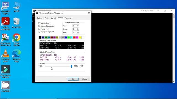The height and width of the screenshot is (99, 177).
Task: Increase the Blue color value
Action: (x=78, y=32)
